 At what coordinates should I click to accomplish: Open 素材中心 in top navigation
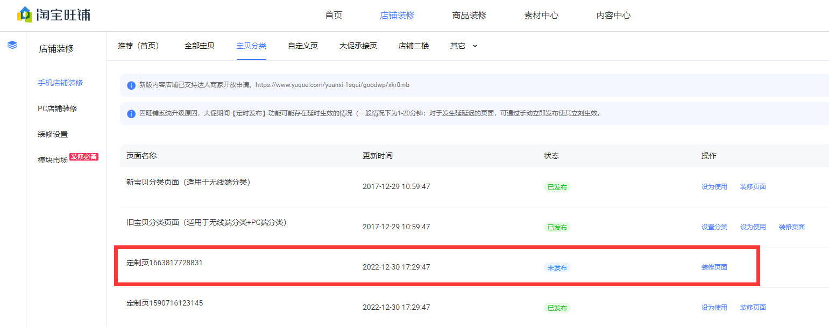pos(541,15)
